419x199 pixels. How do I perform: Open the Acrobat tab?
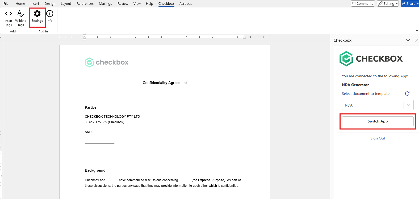tap(186, 3)
